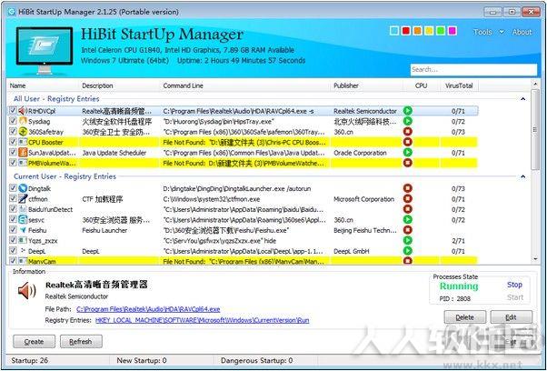Image resolution: width=547 pixels, height=371 pixels.
Task: Click the 360Safetray row icon
Action: (x=23, y=132)
